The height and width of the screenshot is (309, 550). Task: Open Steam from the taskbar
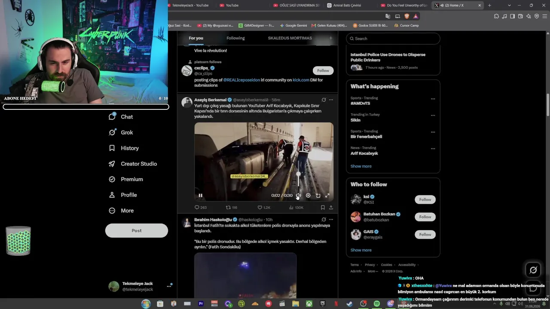[349, 304]
